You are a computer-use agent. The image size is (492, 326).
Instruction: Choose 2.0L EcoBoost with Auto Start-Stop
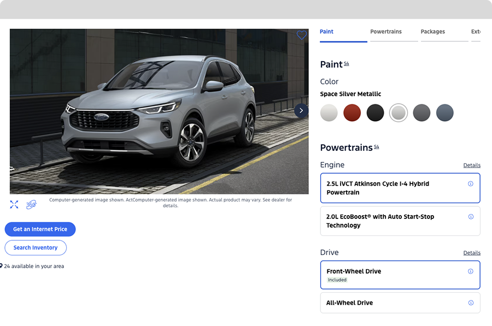pyautogui.click(x=400, y=221)
